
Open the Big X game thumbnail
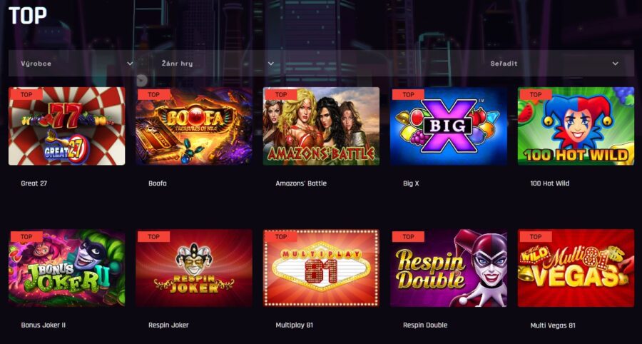coord(449,126)
